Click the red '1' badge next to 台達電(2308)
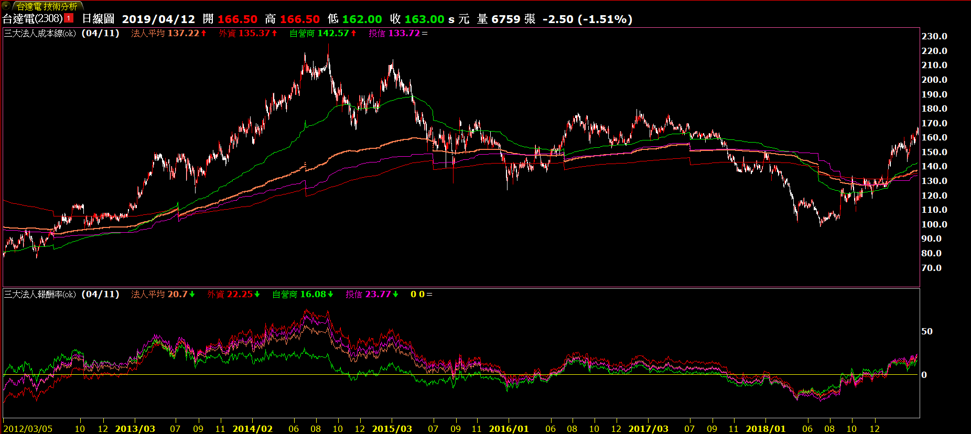 tap(69, 18)
